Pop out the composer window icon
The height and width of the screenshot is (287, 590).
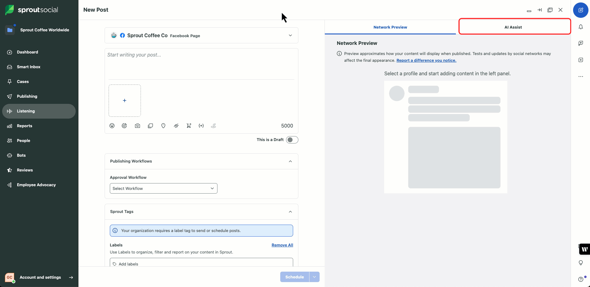tap(550, 10)
